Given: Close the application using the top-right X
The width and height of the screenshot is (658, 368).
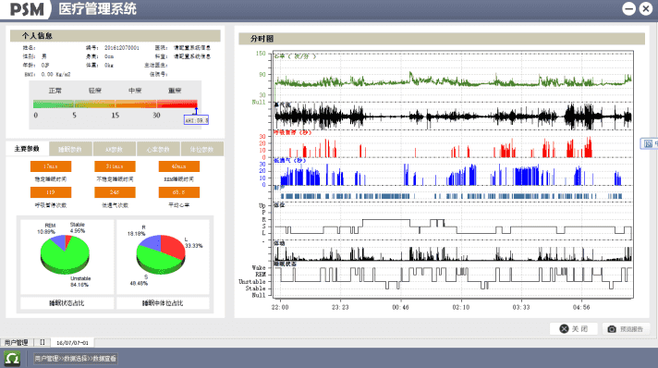Looking at the screenshot, I should (646, 8).
